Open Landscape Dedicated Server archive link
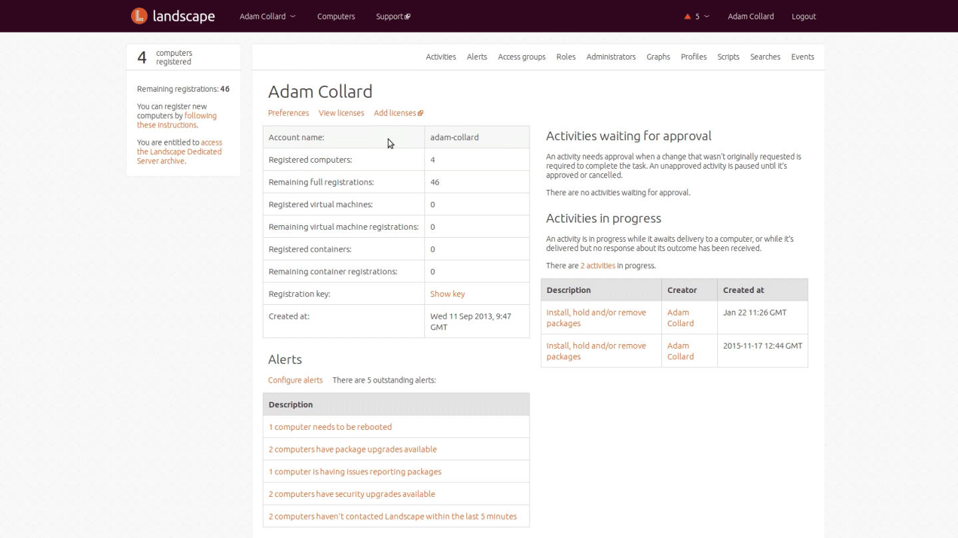Viewport: 958px width, 538px height. coord(180,151)
